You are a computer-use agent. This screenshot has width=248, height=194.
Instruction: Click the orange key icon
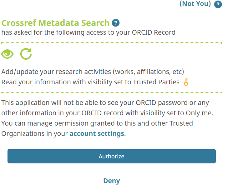(186, 82)
